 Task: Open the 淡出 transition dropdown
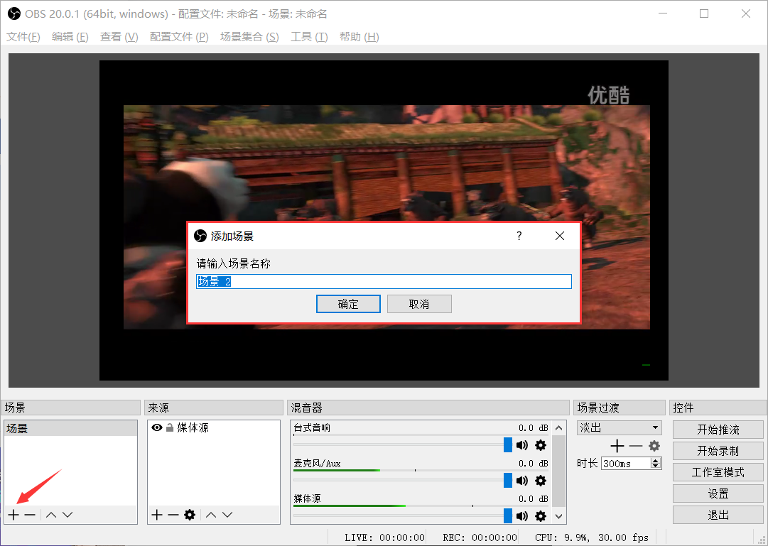655,428
